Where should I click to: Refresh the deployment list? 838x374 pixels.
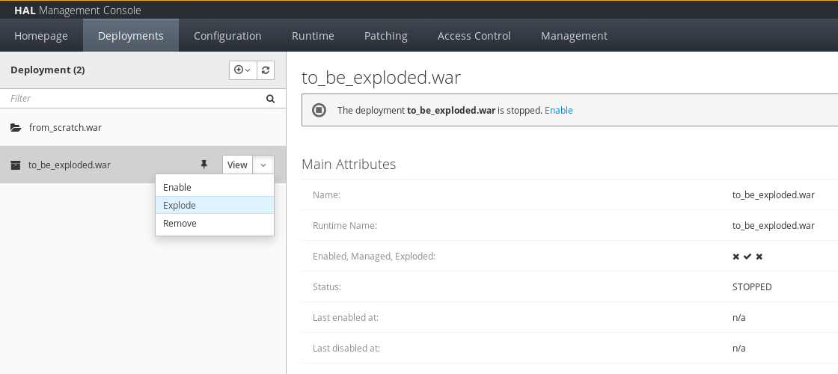coord(266,70)
